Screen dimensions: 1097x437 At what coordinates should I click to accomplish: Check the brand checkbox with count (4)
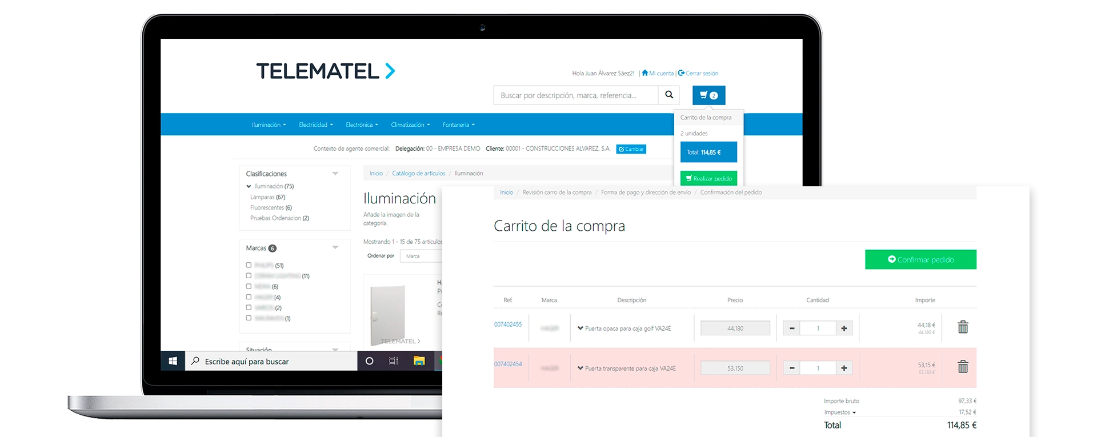(249, 297)
